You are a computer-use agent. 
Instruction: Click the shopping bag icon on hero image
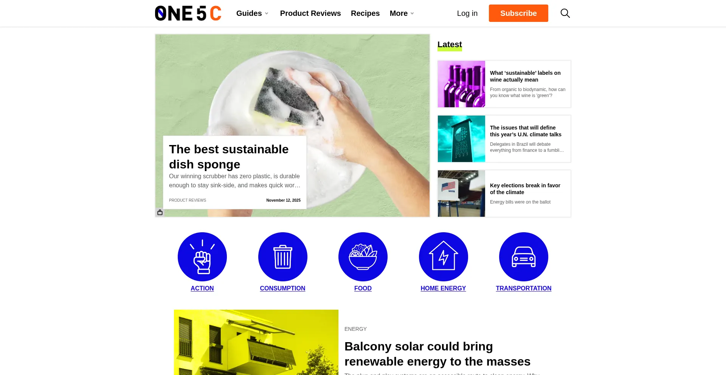tap(160, 212)
